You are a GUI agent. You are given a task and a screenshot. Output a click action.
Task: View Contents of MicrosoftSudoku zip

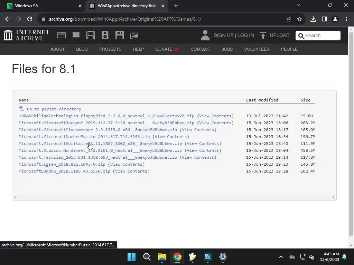[x=131, y=171]
